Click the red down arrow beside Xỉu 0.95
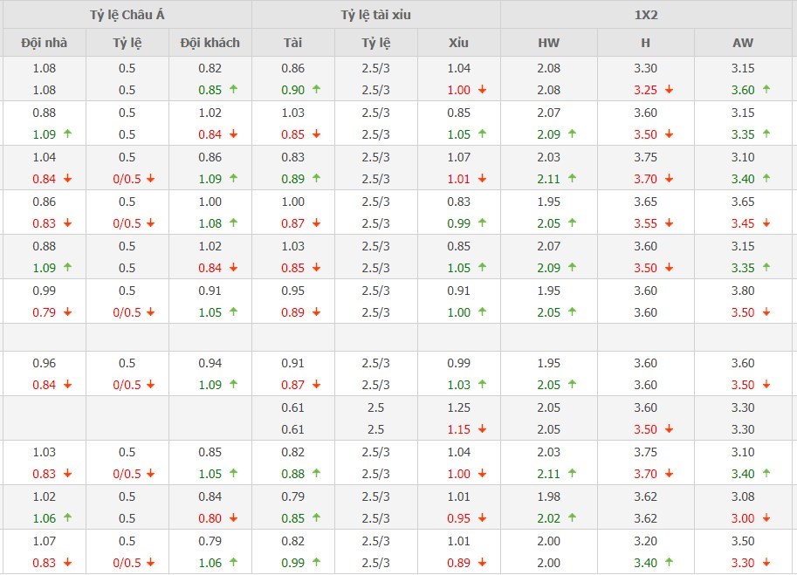The height and width of the screenshot is (575, 797). point(482,518)
